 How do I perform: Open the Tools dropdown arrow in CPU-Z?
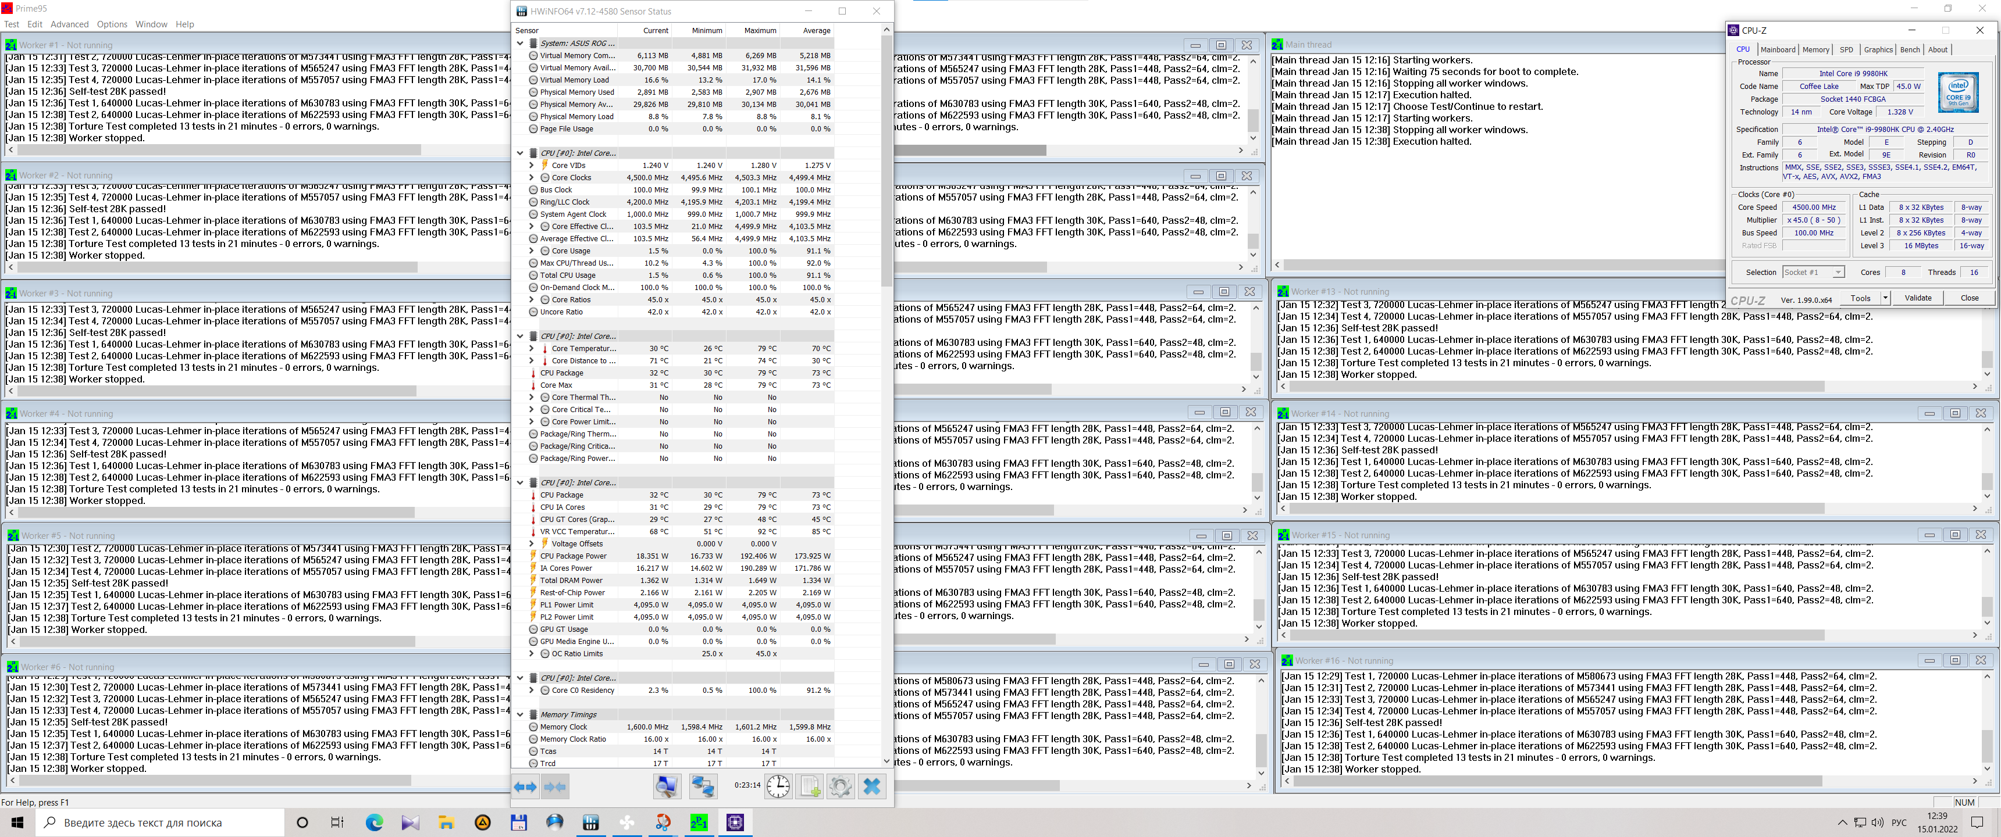pos(1885,298)
